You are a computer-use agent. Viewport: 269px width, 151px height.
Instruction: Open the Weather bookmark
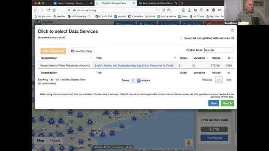click(59, 16)
